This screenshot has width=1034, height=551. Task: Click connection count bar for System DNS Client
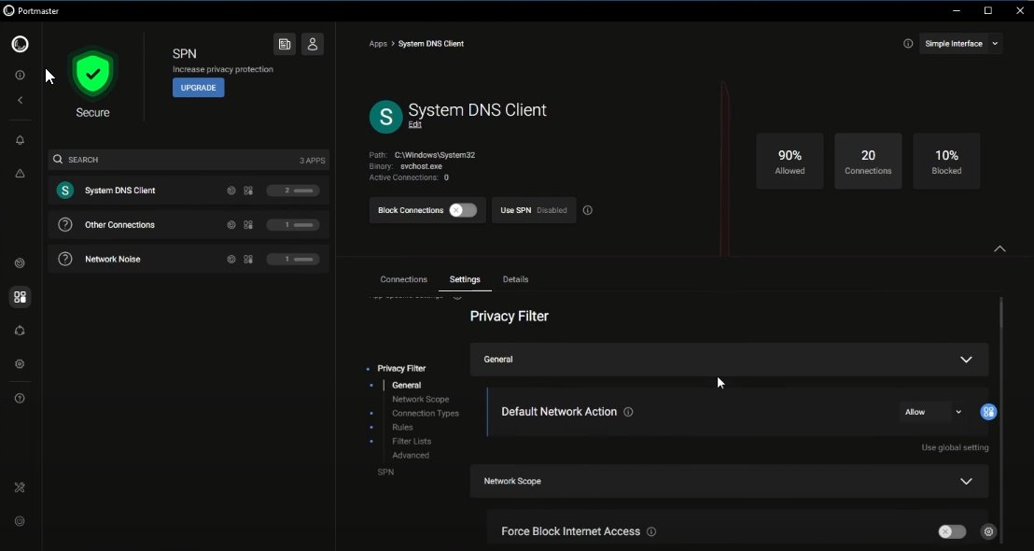(293, 191)
